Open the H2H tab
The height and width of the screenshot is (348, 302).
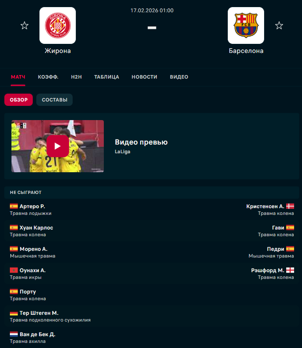point(76,77)
